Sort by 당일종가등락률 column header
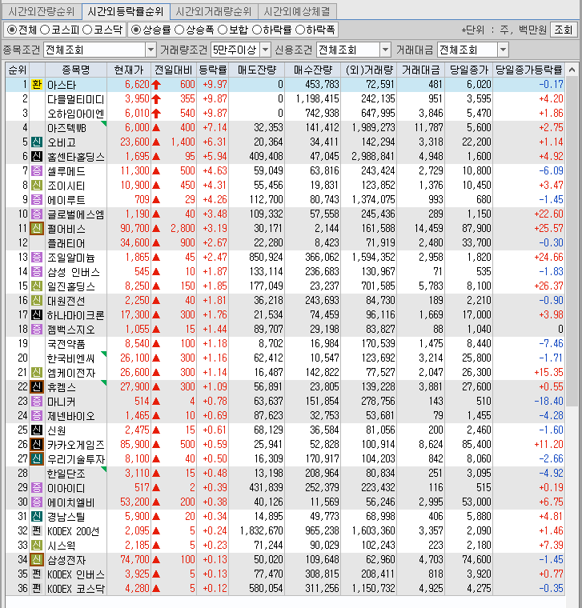582x608 pixels. pos(529,70)
